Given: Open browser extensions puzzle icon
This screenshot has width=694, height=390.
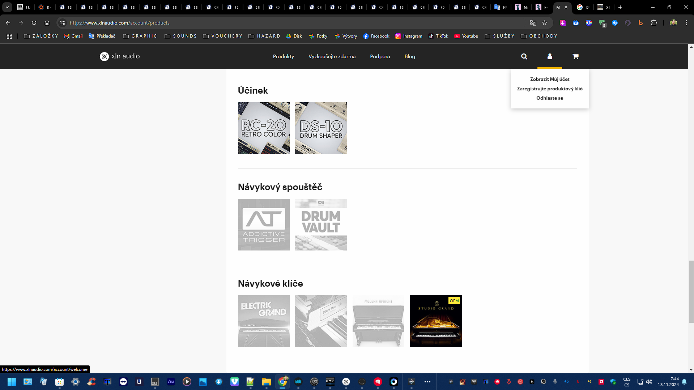Looking at the screenshot, I should click(x=654, y=23).
